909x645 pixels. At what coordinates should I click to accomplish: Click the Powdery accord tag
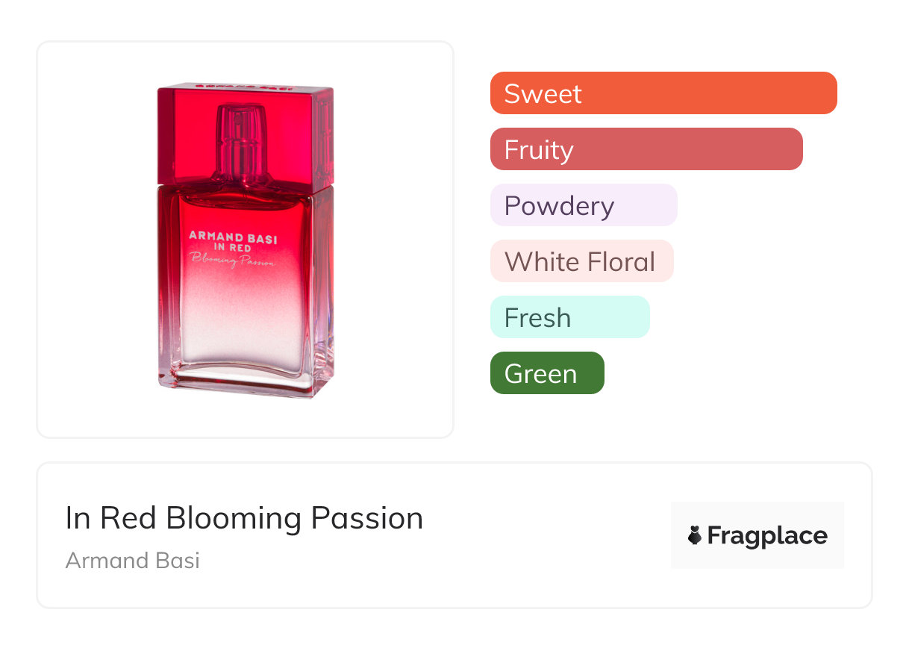[583, 205]
